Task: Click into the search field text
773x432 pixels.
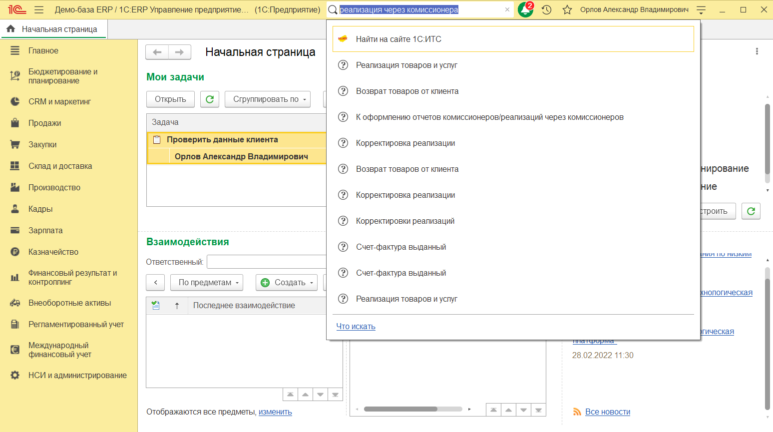Action: pyautogui.click(x=399, y=9)
